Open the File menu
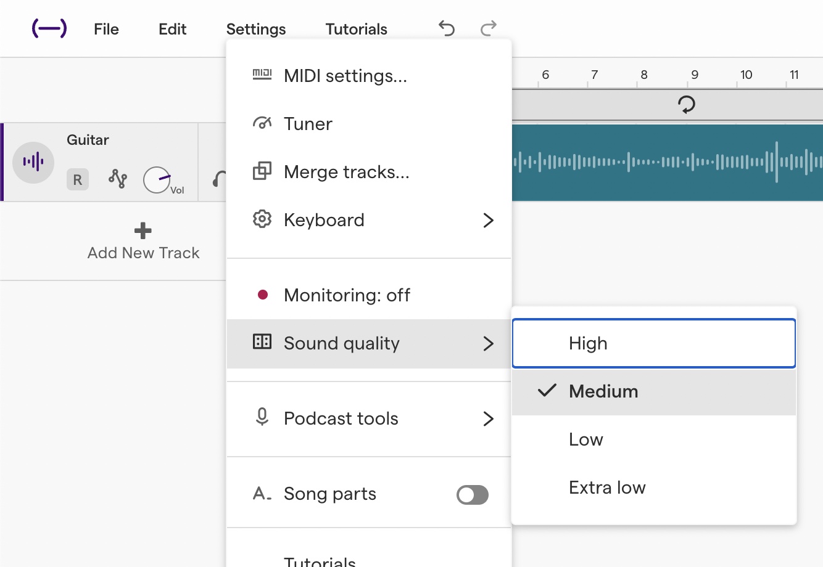The height and width of the screenshot is (567, 823). pyautogui.click(x=105, y=28)
